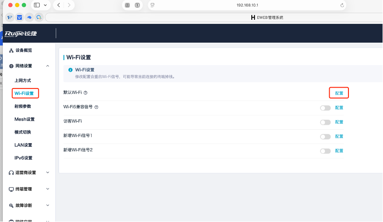Click the 故障诊断 magnifier icon
The image size is (383, 222).
pyautogui.click(x=11, y=205)
